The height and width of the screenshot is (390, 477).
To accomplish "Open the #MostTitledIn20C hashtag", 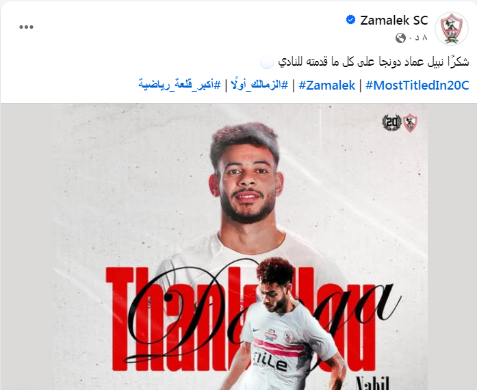I will pos(417,85).
